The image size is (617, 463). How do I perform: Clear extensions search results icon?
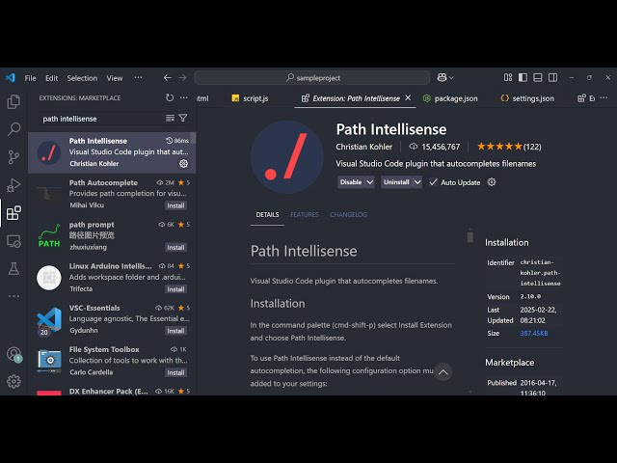click(170, 119)
